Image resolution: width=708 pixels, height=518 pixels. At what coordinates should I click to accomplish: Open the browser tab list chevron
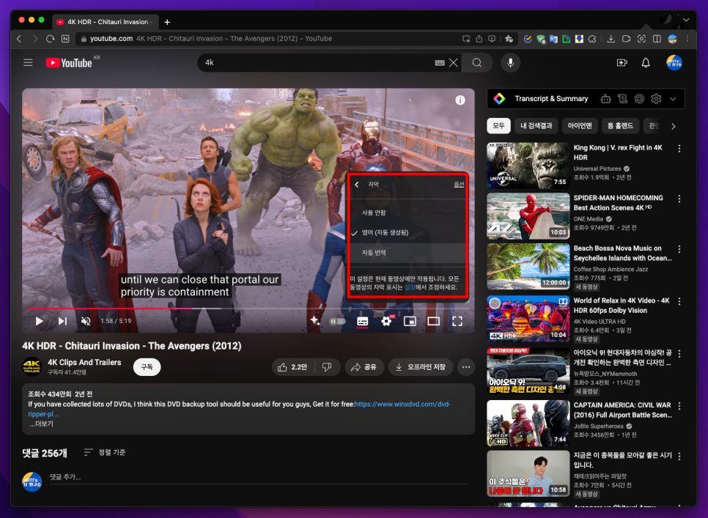[686, 20]
